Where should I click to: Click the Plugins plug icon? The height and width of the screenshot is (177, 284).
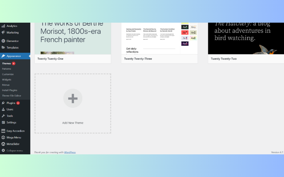pos(3,103)
